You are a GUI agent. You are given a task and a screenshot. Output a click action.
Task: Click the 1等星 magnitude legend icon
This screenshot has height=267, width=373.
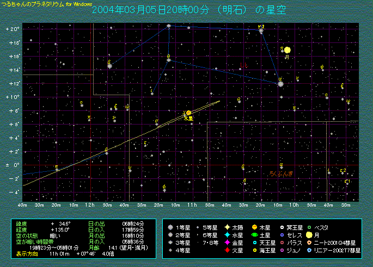(171, 227)
